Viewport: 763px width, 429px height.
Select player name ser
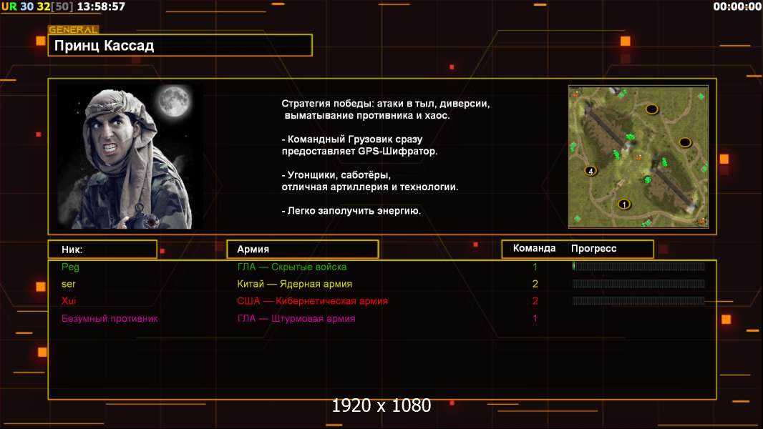point(69,284)
